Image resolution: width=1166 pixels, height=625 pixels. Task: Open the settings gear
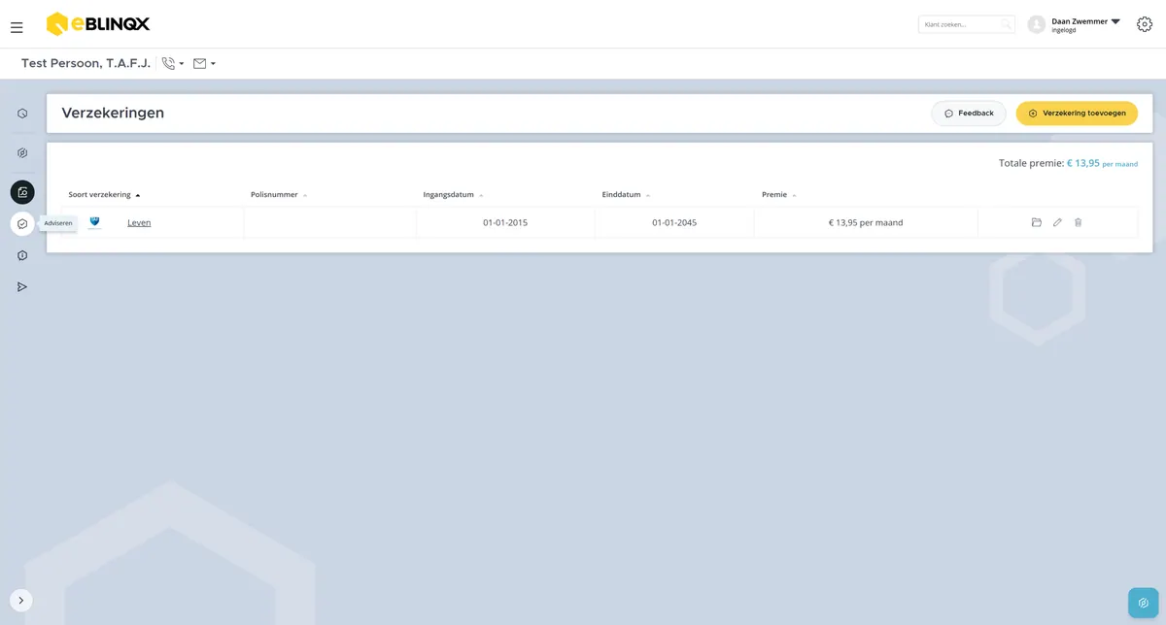click(1145, 24)
